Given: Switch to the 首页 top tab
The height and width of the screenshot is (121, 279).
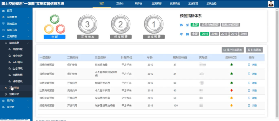Looking at the screenshot, I should pos(102,4).
